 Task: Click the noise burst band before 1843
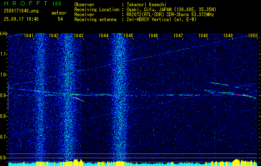(68, 98)
